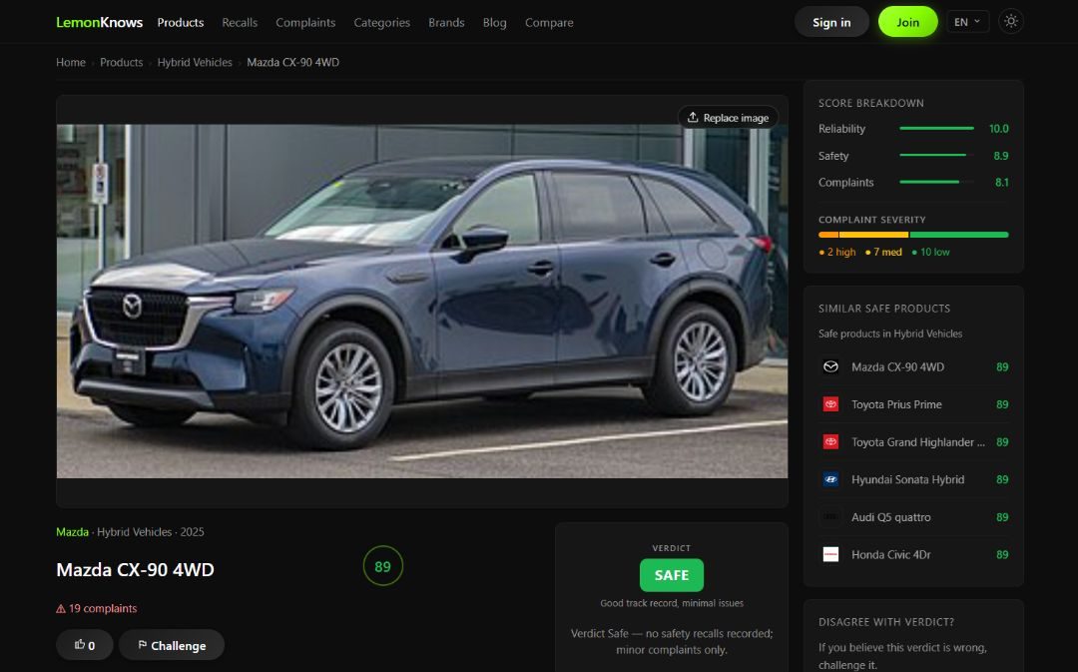
Task: Click the Safety score bar
Action: 936,156
